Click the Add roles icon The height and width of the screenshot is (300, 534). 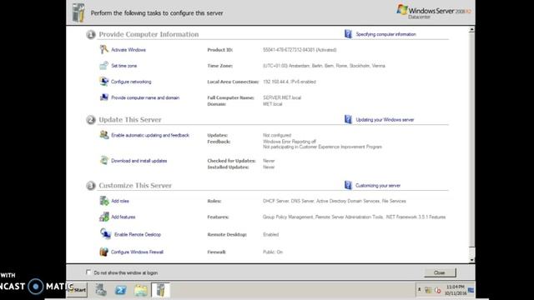coord(103,201)
